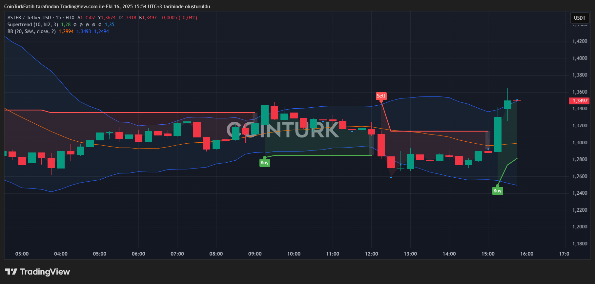Click the 09:00 time axis label
Viewport: 595px width, 284px height.
255,254
